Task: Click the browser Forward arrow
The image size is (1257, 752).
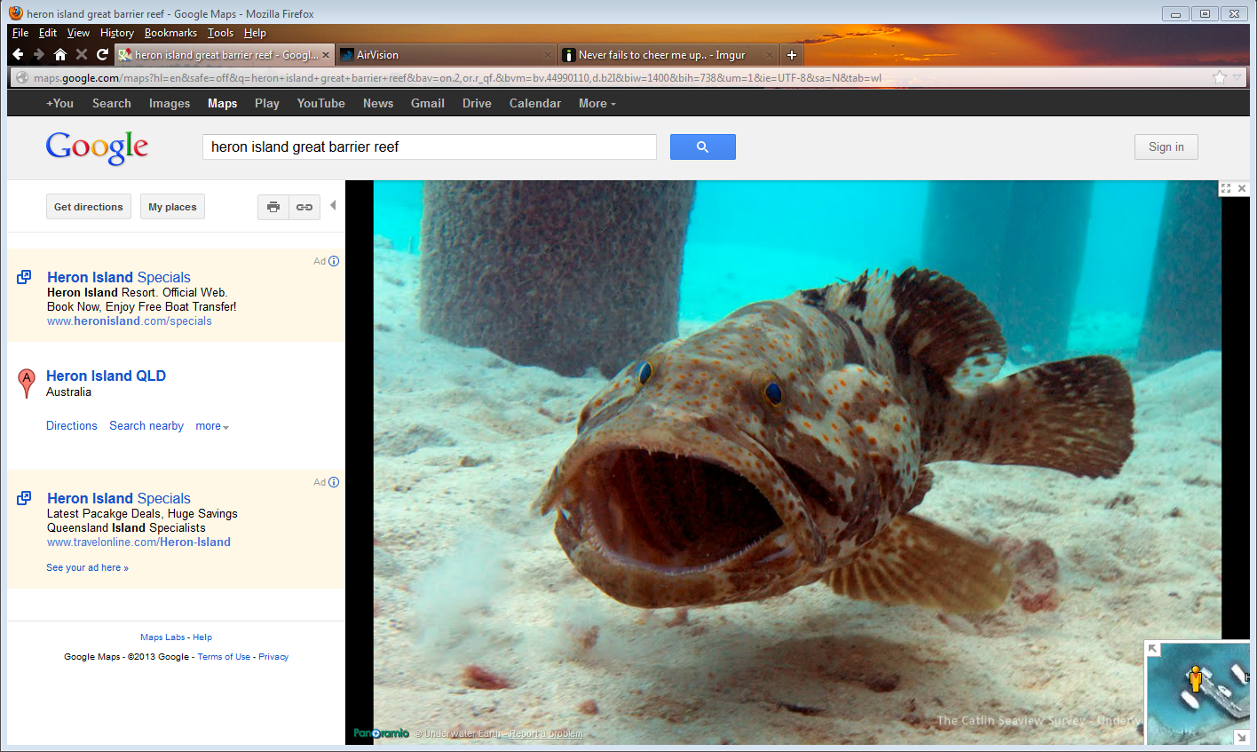Action: coord(39,55)
